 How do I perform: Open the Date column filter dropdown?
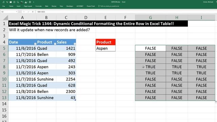click(x=35, y=44)
